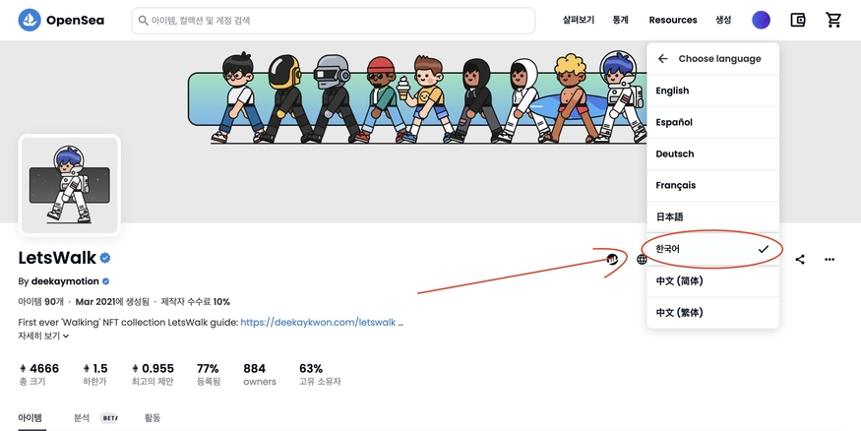Image resolution: width=861 pixels, height=431 pixels.
Task: Click the OpenSea ship logo
Action: pos(30,21)
